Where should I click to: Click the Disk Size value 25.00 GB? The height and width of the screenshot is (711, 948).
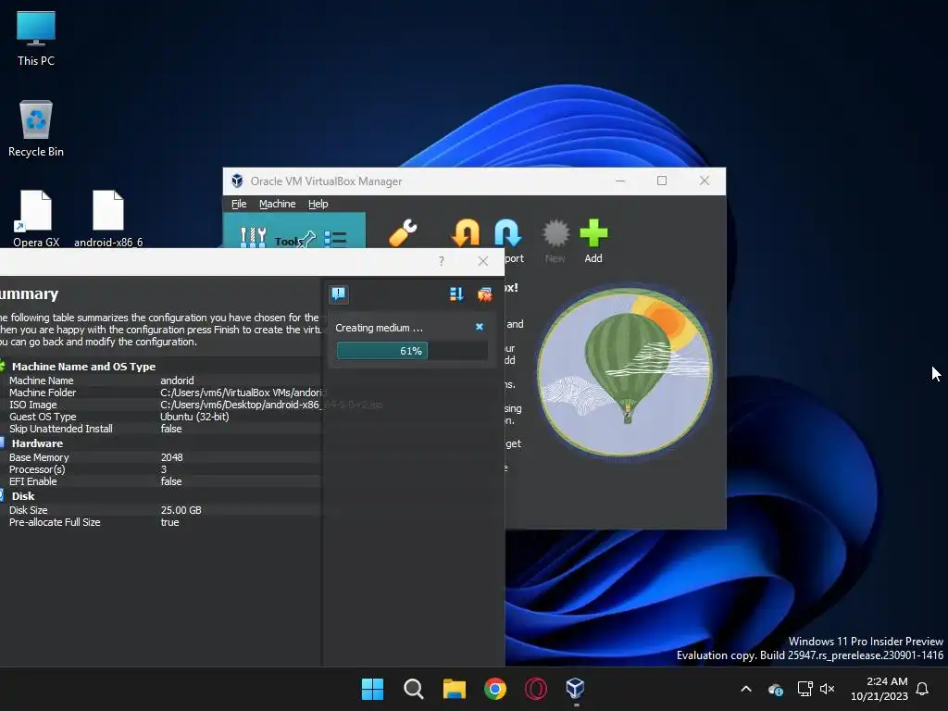pyautogui.click(x=181, y=510)
